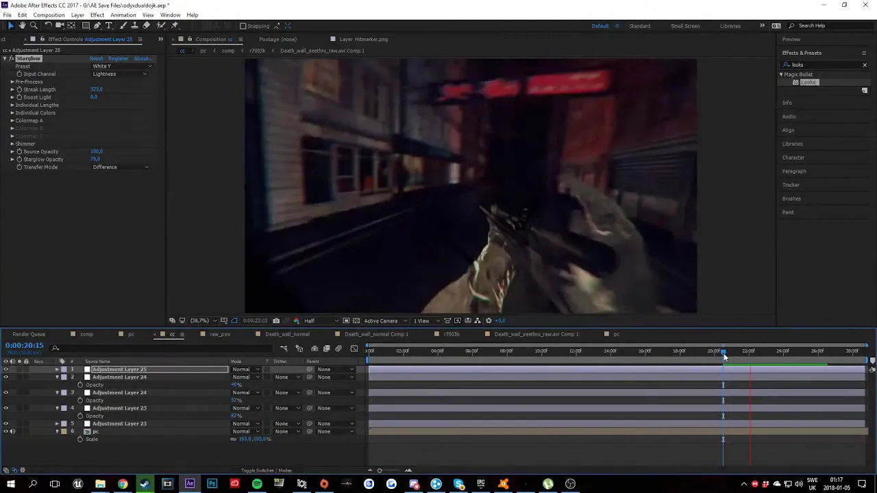The image size is (877, 493).
Task: Select the Selection arrow tool
Action: pyautogui.click(x=10, y=25)
